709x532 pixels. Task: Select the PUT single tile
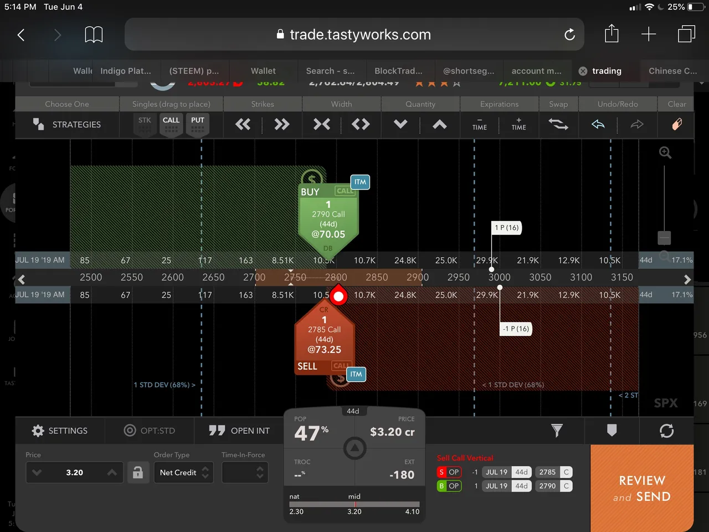click(x=198, y=125)
